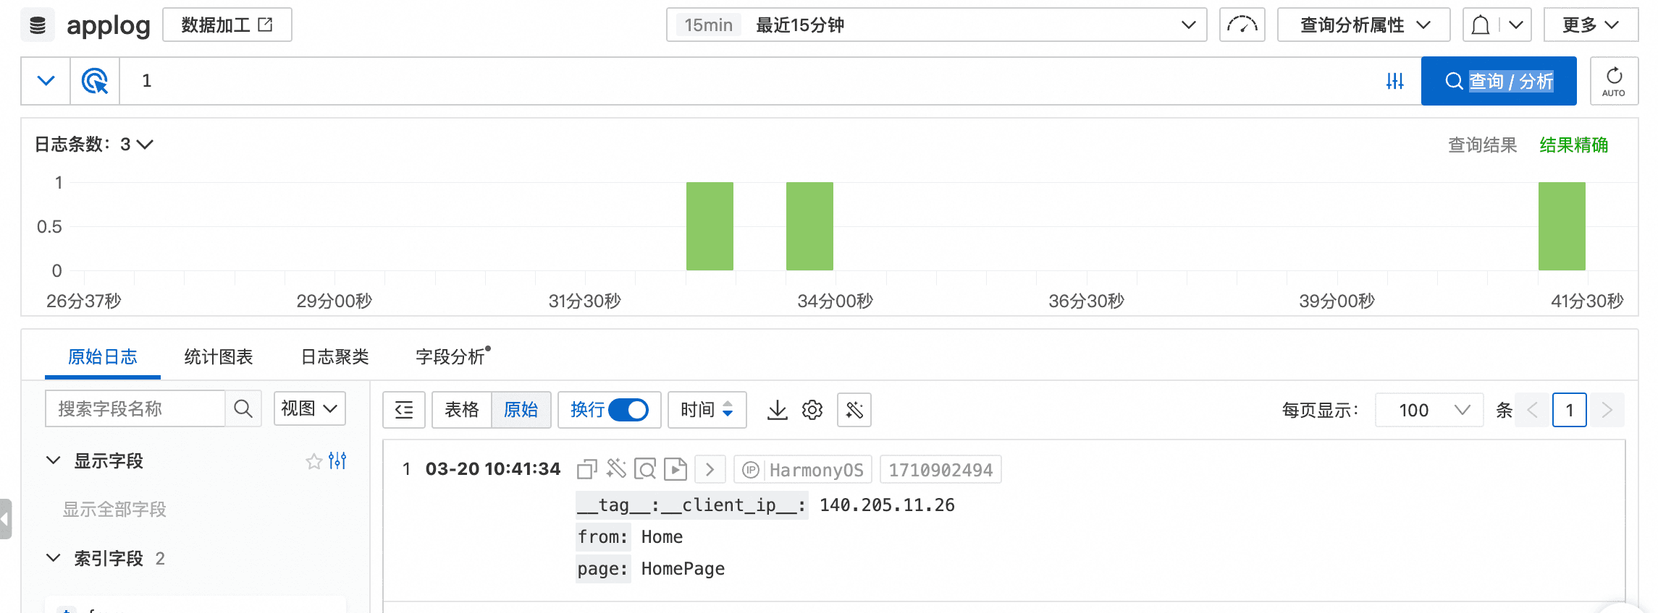Click the 搜索字段名称 search field
The image size is (1658, 613).
pyautogui.click(x=135, y=409)
